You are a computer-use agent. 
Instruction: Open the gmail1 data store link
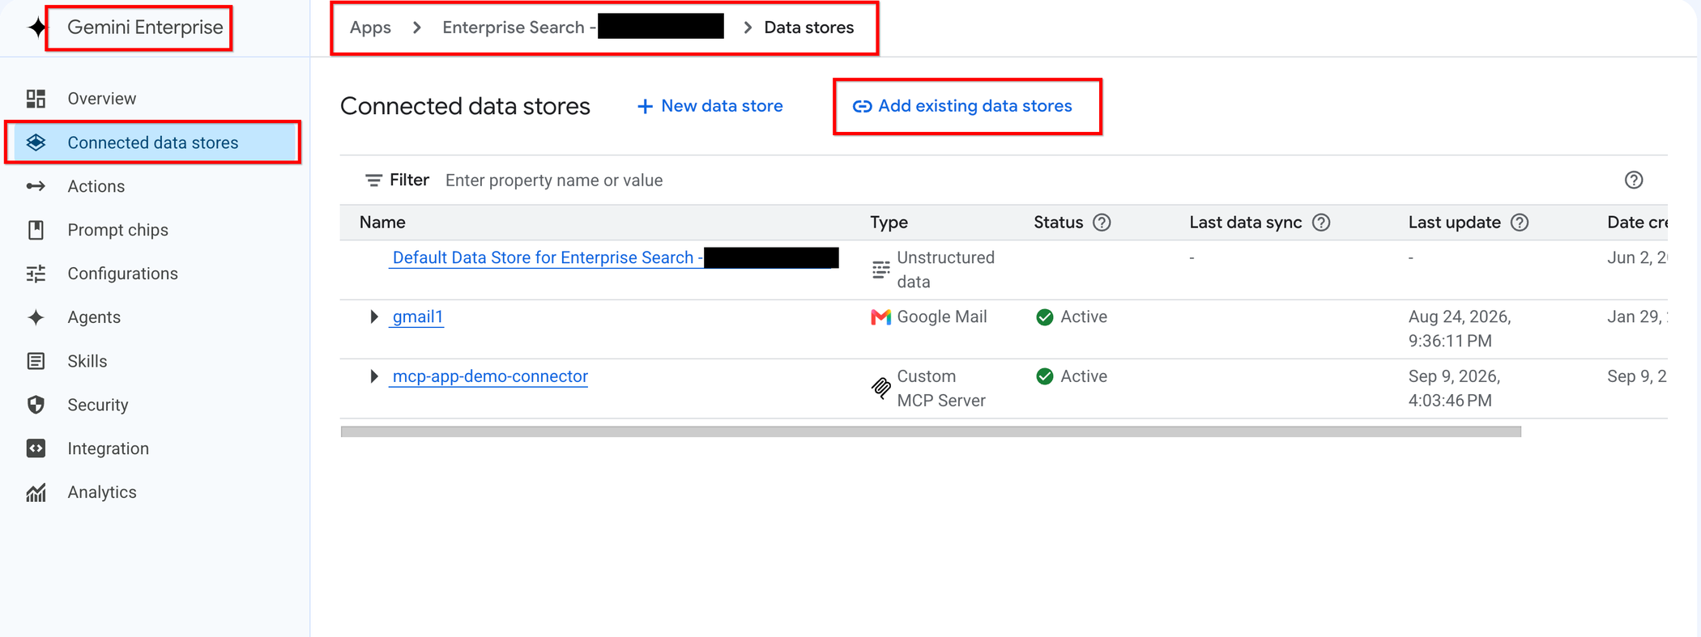(417, 316)
